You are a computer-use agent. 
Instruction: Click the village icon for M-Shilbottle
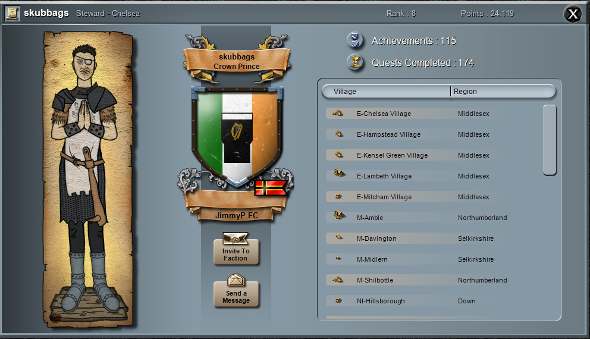[337, 280]
